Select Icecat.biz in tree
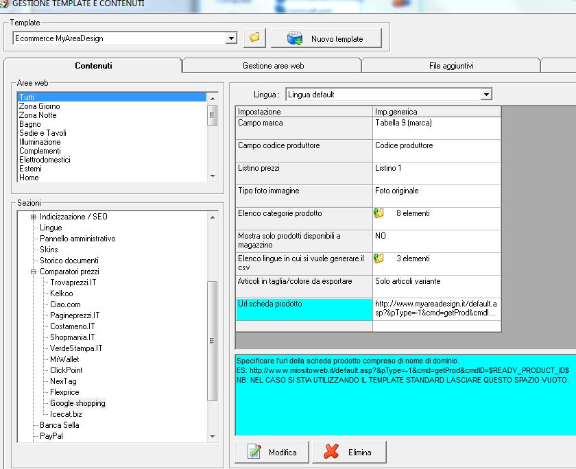This screenshot has height=469, width=576. pos(66,414)
